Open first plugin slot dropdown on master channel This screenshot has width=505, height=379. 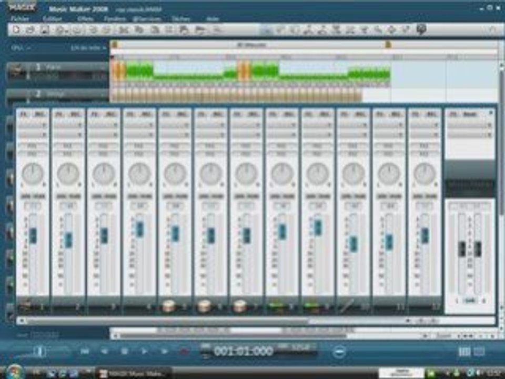coord(470,125)
